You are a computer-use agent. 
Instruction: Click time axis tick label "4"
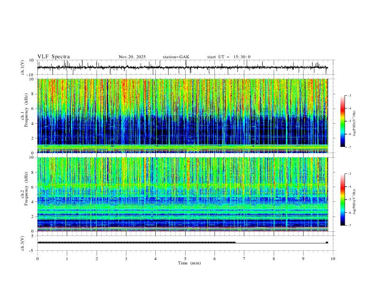[x=156, y=259]
